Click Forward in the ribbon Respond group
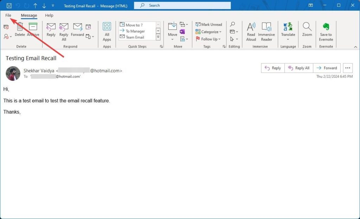360x219 pixels. [77, 30]
